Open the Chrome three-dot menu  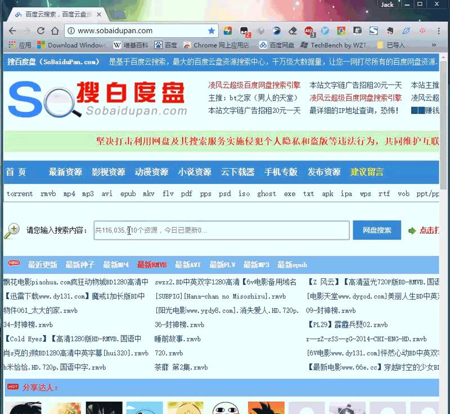[x=438, y=31]
